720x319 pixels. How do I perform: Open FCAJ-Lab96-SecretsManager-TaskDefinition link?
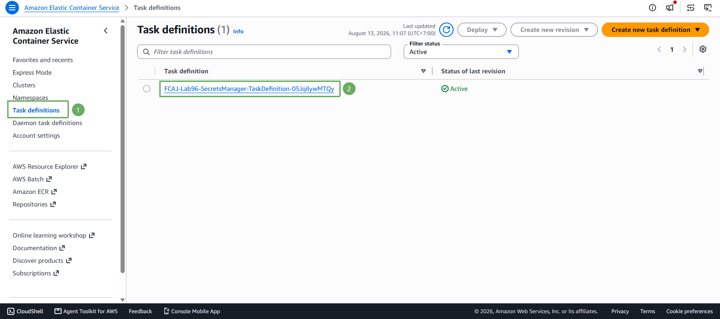click(249, 89)
